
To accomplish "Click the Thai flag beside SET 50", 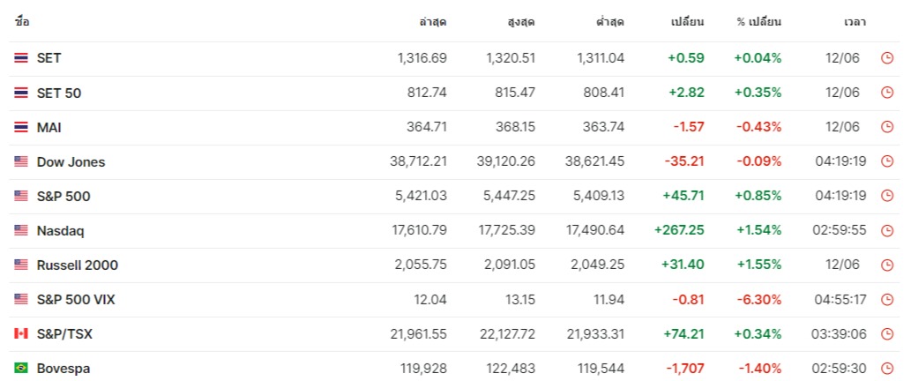I will pyautogui.click(x=21, y=93).
